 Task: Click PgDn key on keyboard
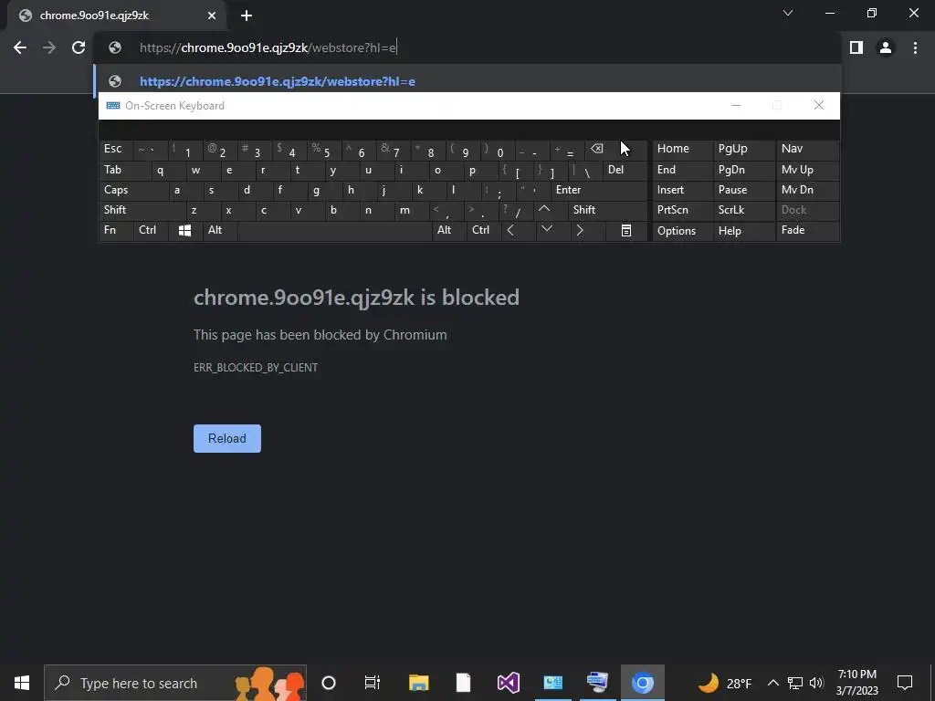tap(744, 170)
